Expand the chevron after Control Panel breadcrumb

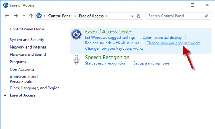click(75, 16)
